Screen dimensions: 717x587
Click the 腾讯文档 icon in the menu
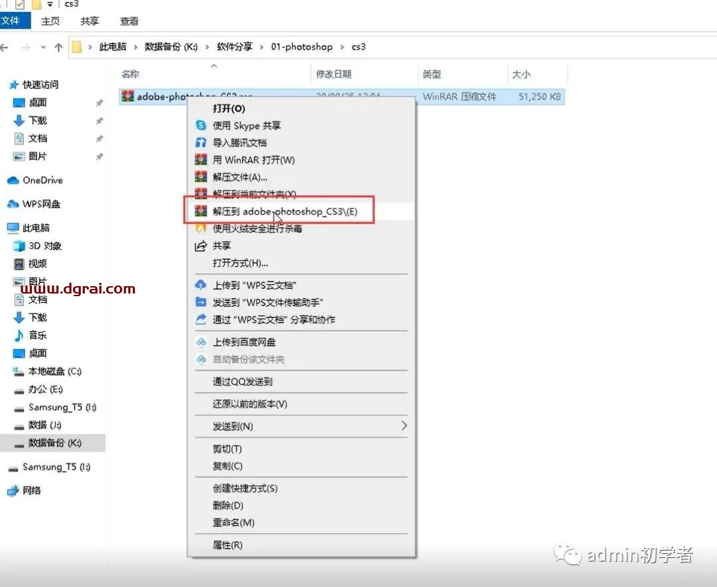[x=200, y=143]
